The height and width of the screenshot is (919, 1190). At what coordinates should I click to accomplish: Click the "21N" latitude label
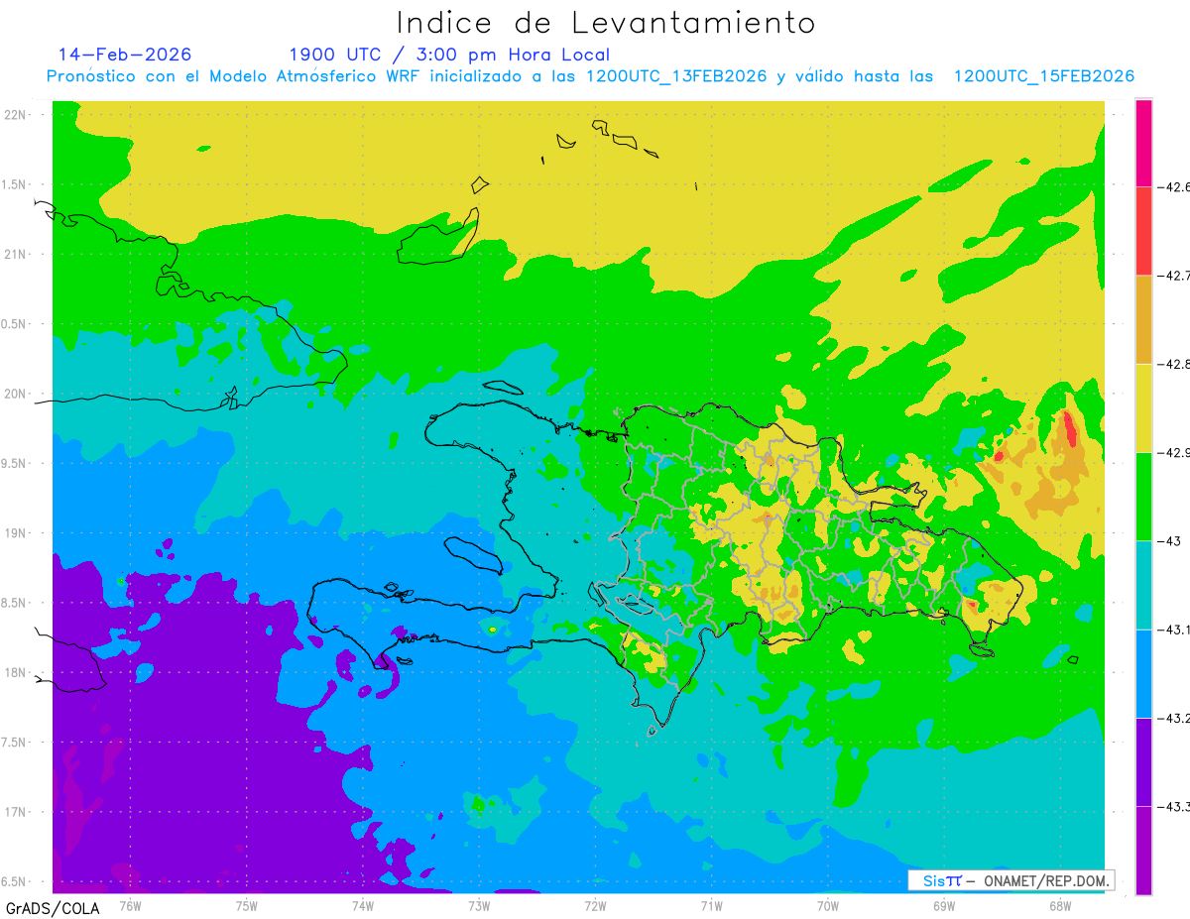[x=16, y=255]
